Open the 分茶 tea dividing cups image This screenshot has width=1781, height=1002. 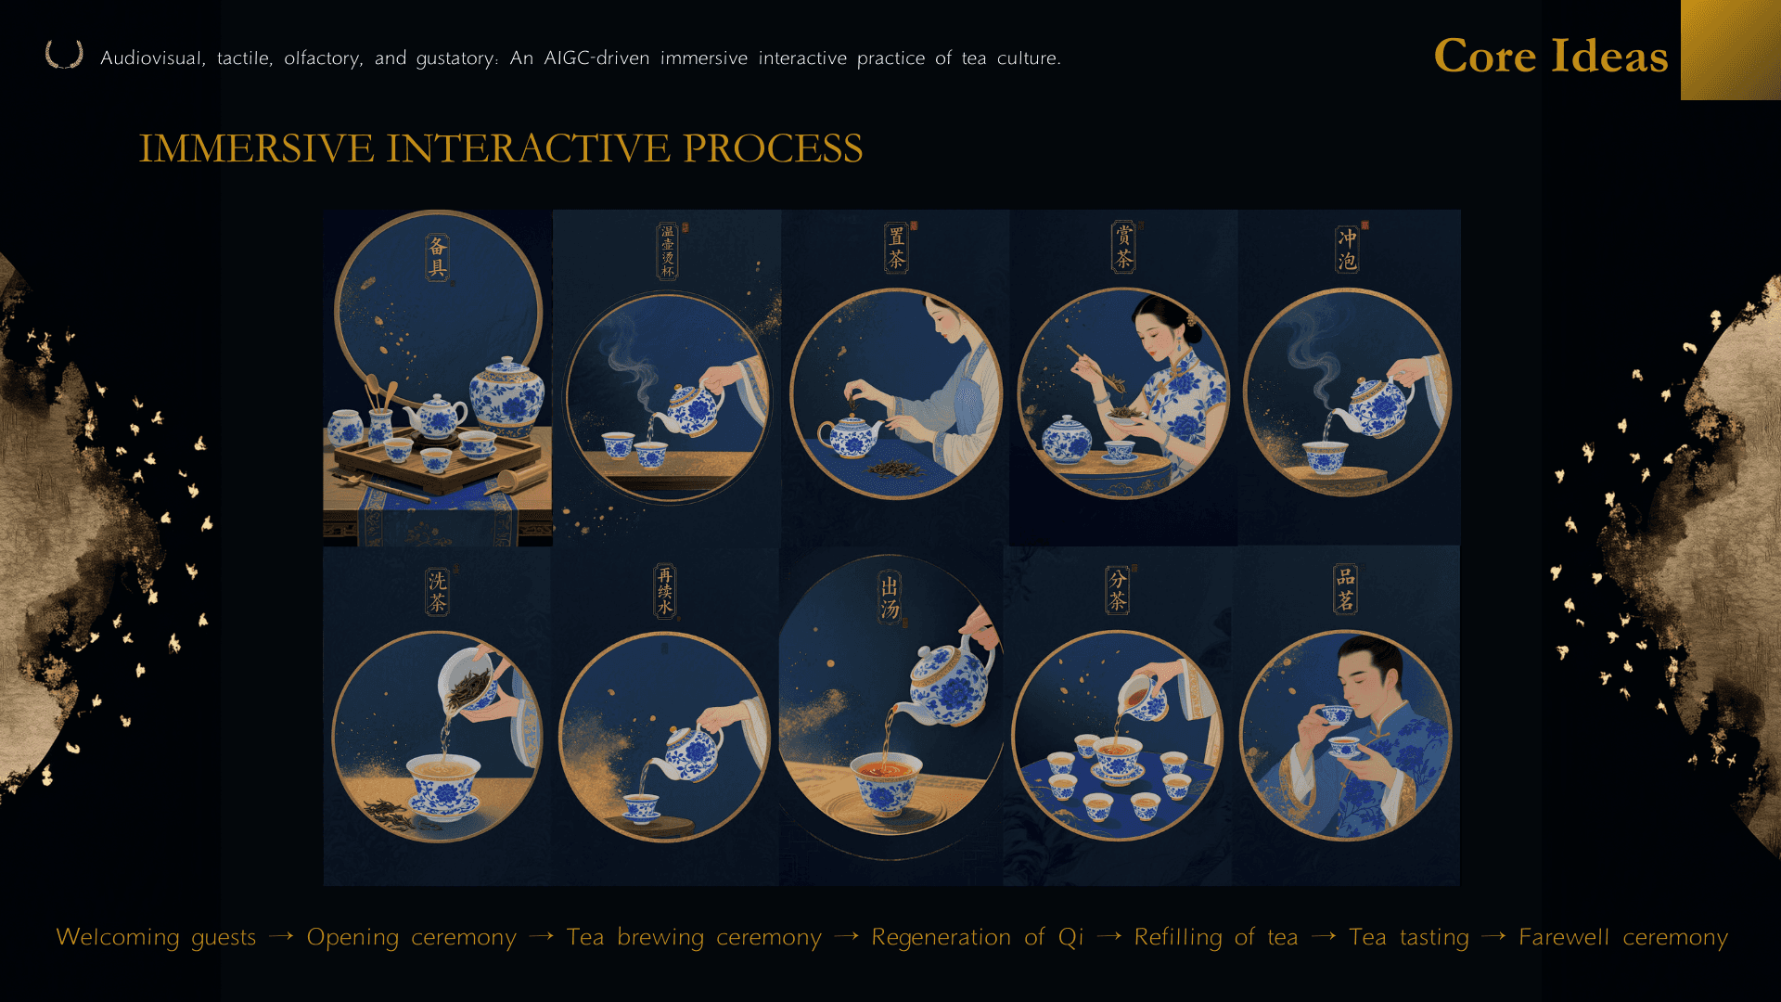pos(1118,715)
